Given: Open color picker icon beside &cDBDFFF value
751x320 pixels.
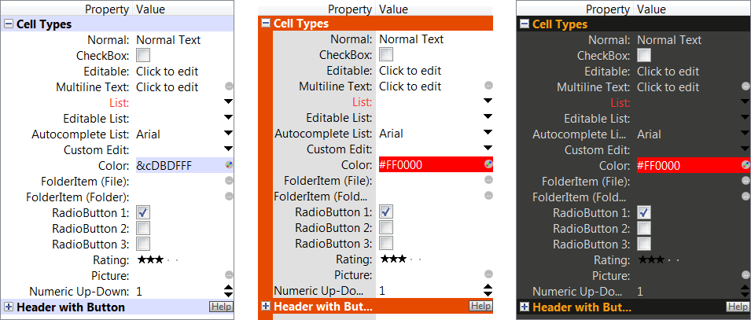Looking at the screenshot, I should 229,165.
